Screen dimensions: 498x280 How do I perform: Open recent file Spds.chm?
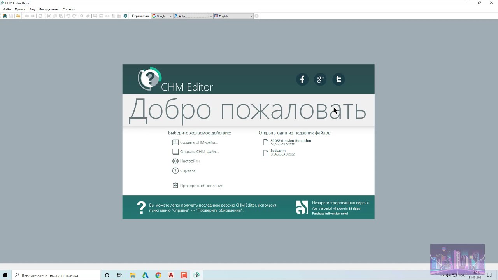pos(278,150)
